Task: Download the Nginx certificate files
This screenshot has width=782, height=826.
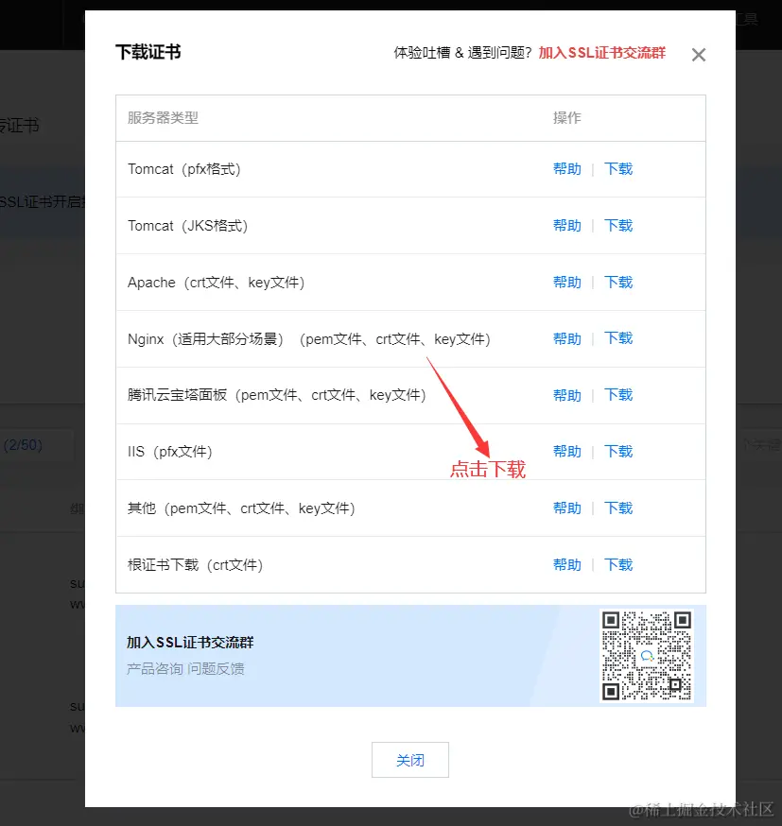Action: coord(618,338)
